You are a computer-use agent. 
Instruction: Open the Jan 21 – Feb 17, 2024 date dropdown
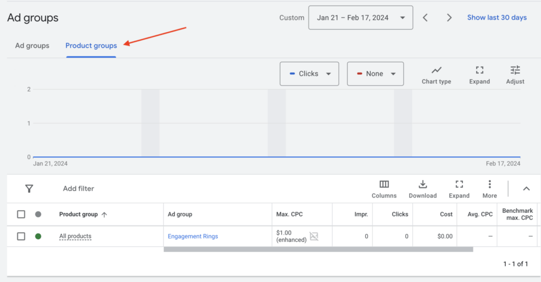[360, 17]
